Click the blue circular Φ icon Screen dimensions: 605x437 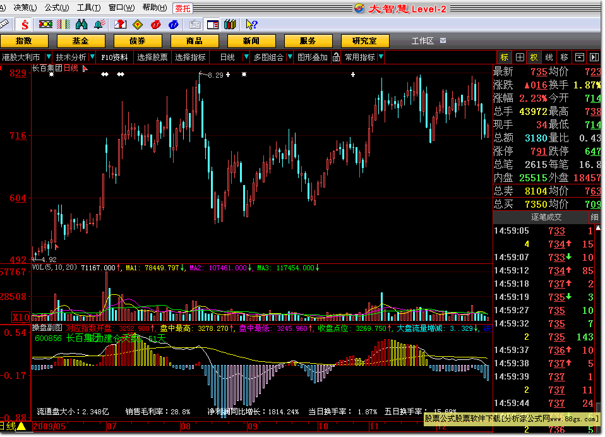tap(174, 25)
